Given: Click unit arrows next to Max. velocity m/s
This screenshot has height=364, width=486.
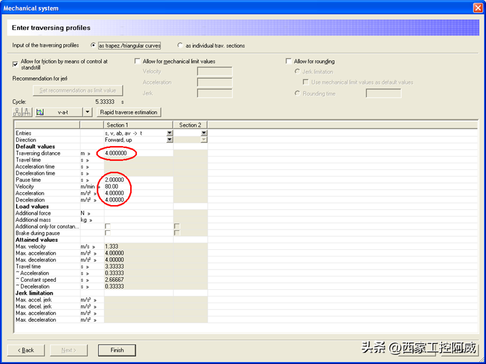Looking at the screenshot, I should coord(93,247).
